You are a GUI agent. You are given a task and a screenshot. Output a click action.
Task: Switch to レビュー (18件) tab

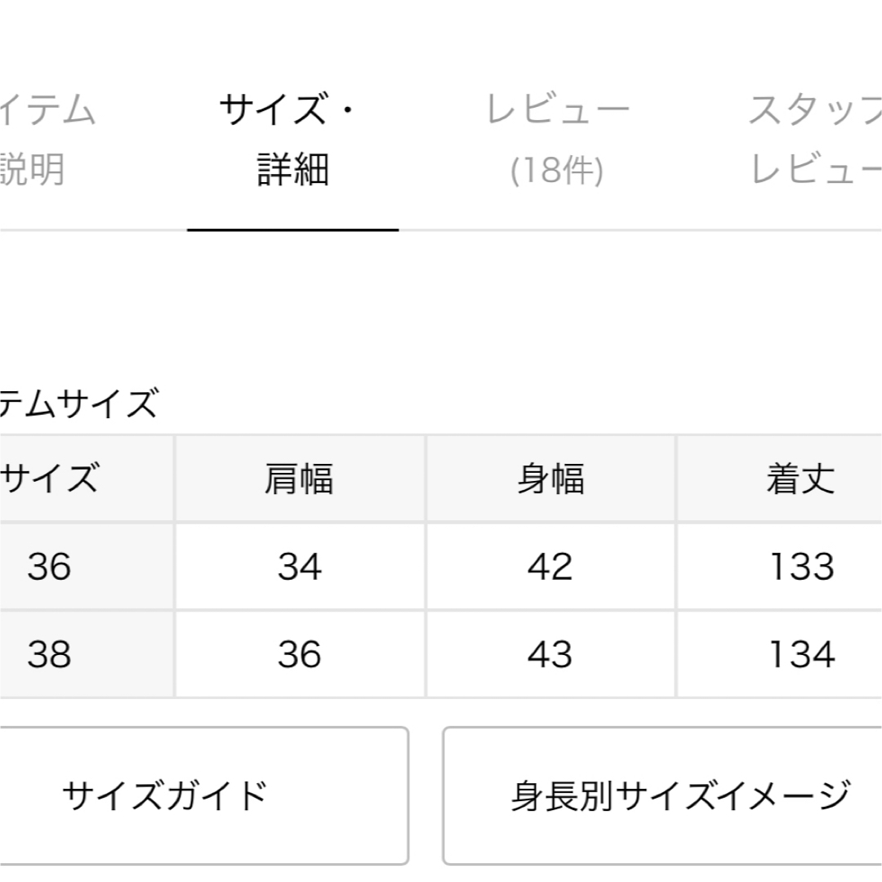557,139
